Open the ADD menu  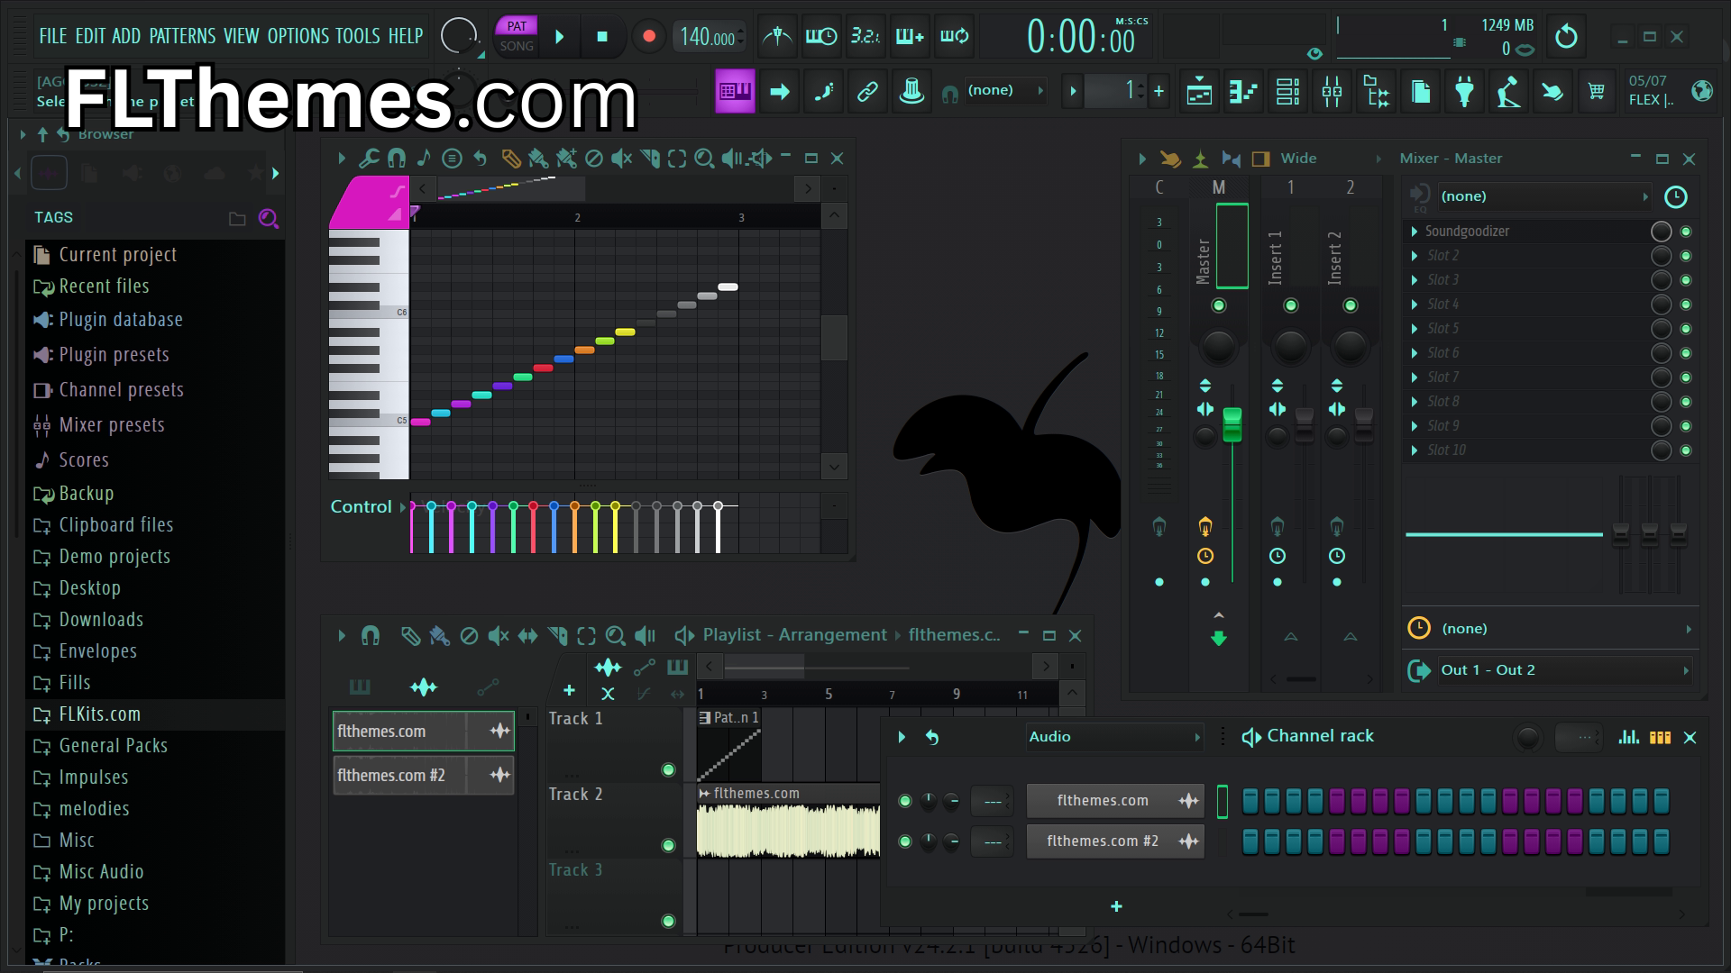coord(126,36)
